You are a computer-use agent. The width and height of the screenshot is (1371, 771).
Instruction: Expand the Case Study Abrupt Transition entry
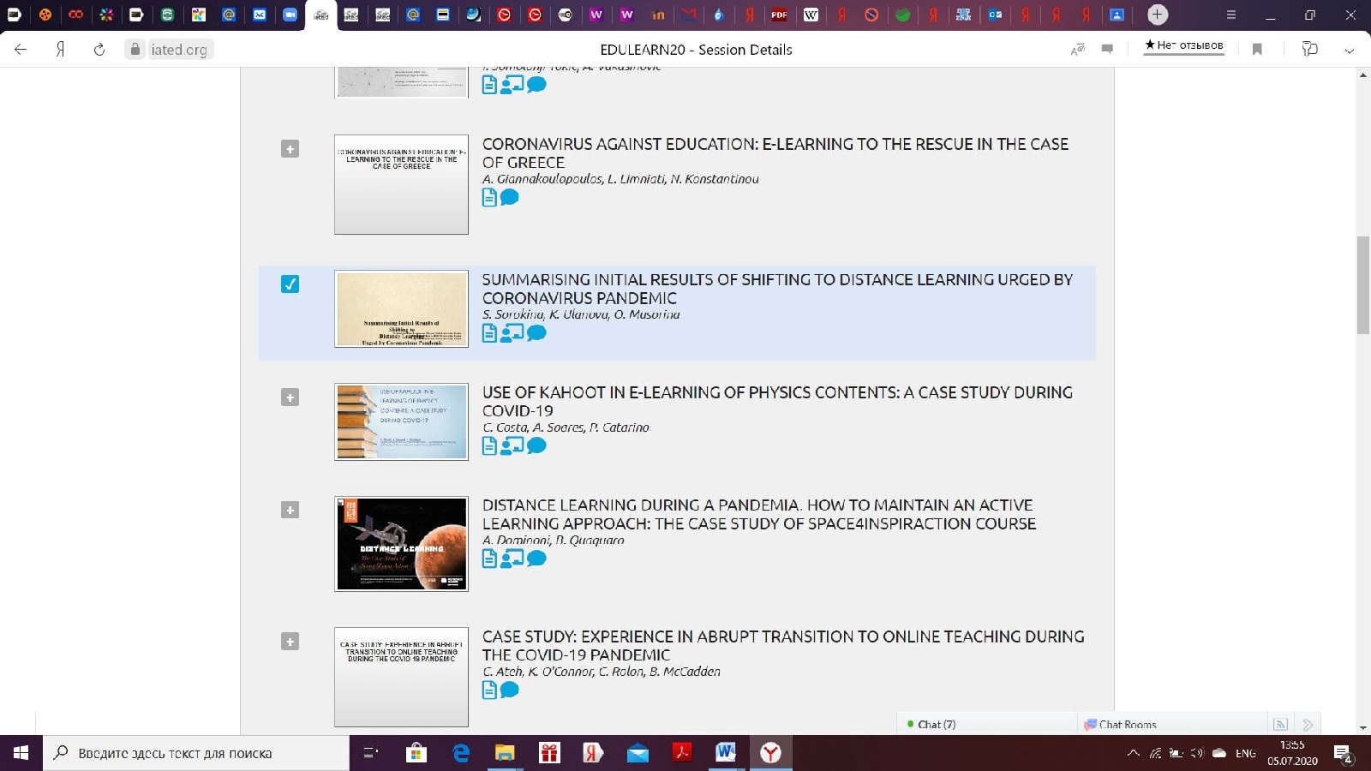290,642
